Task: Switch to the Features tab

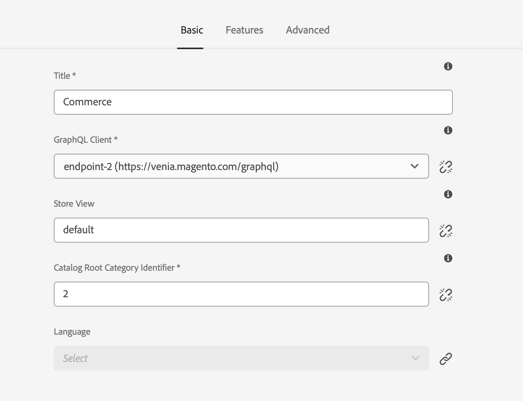Action: [244, 30]
